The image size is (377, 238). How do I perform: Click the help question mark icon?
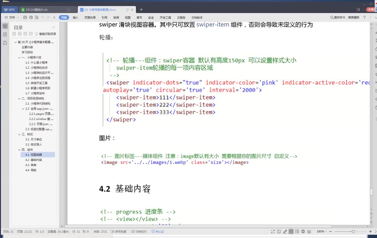pos(364,18)
